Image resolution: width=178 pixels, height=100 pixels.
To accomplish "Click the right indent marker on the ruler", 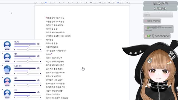I will 118,2.
